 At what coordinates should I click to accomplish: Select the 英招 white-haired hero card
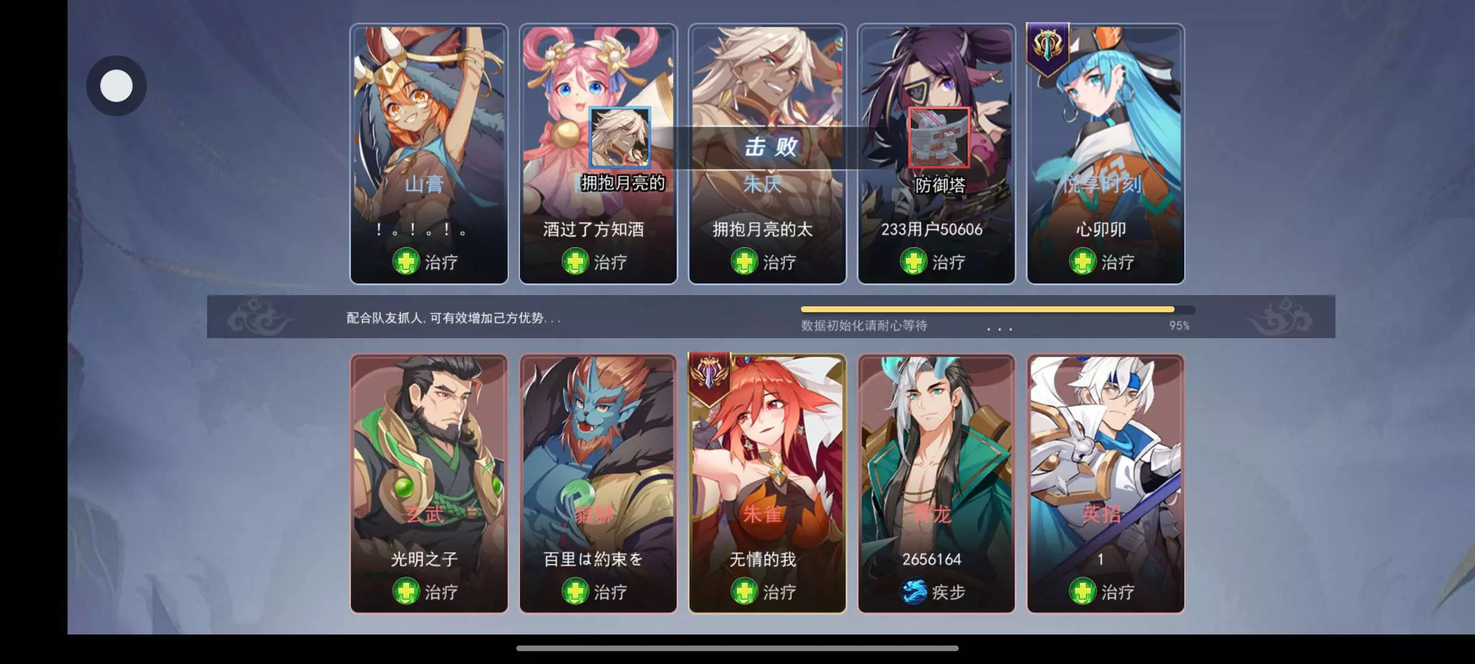[x=1105, y=484]
